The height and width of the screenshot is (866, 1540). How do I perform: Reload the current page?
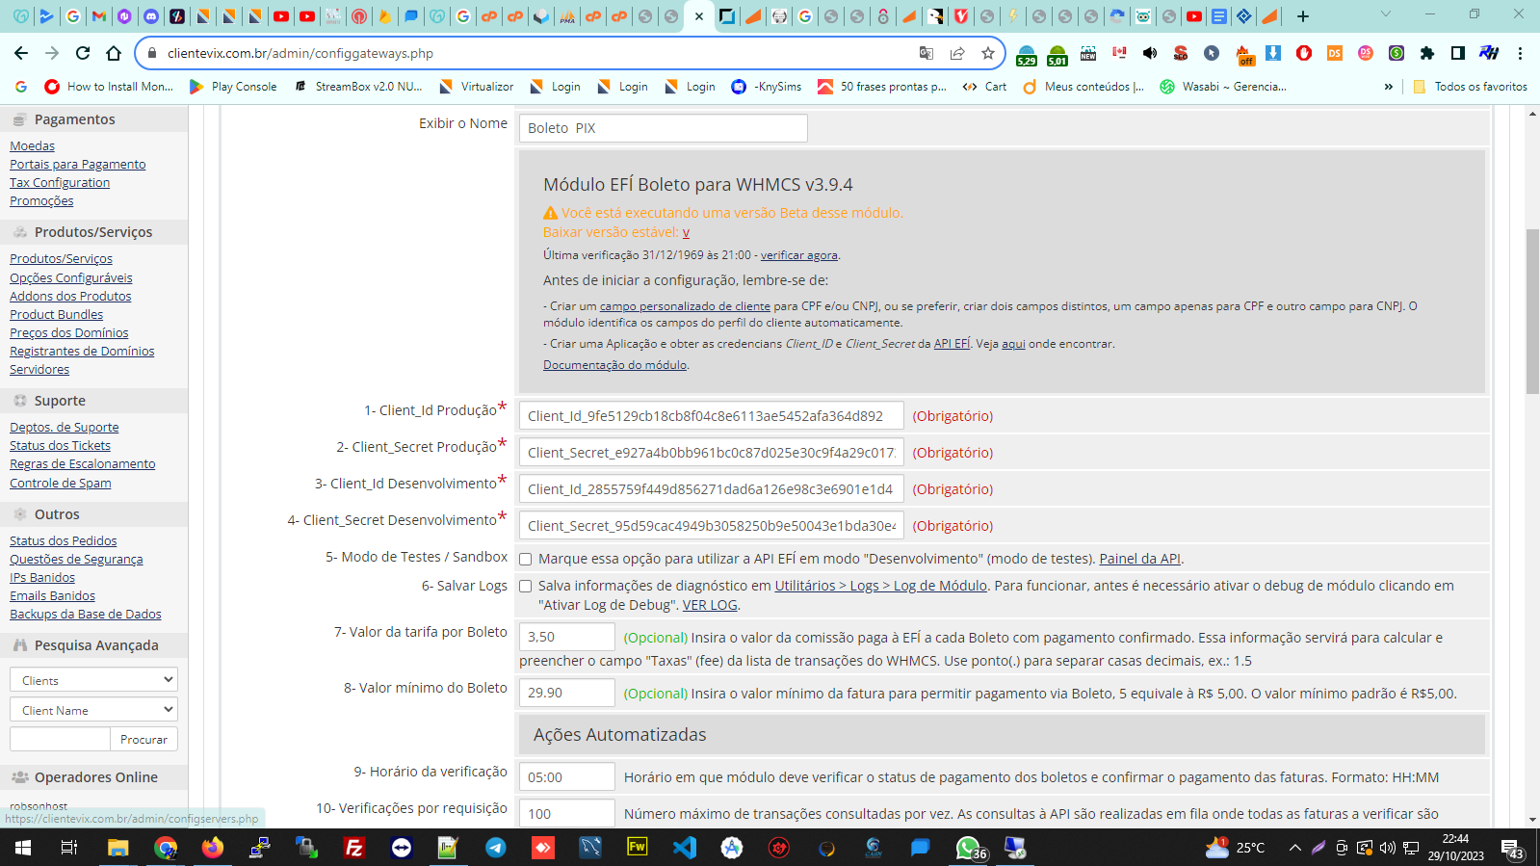pos(83,53)
